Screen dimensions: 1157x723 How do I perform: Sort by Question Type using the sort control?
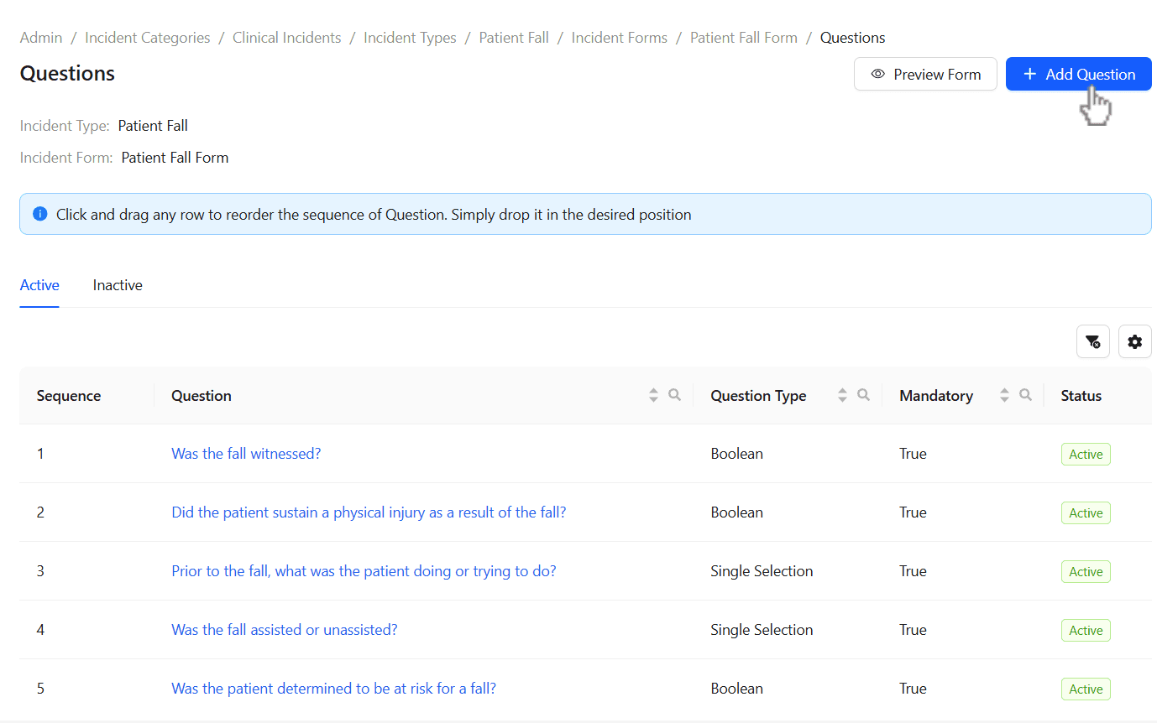coord(841,394)
